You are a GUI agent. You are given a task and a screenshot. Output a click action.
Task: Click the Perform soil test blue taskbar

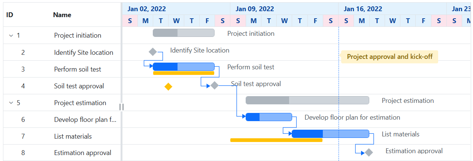184,67
